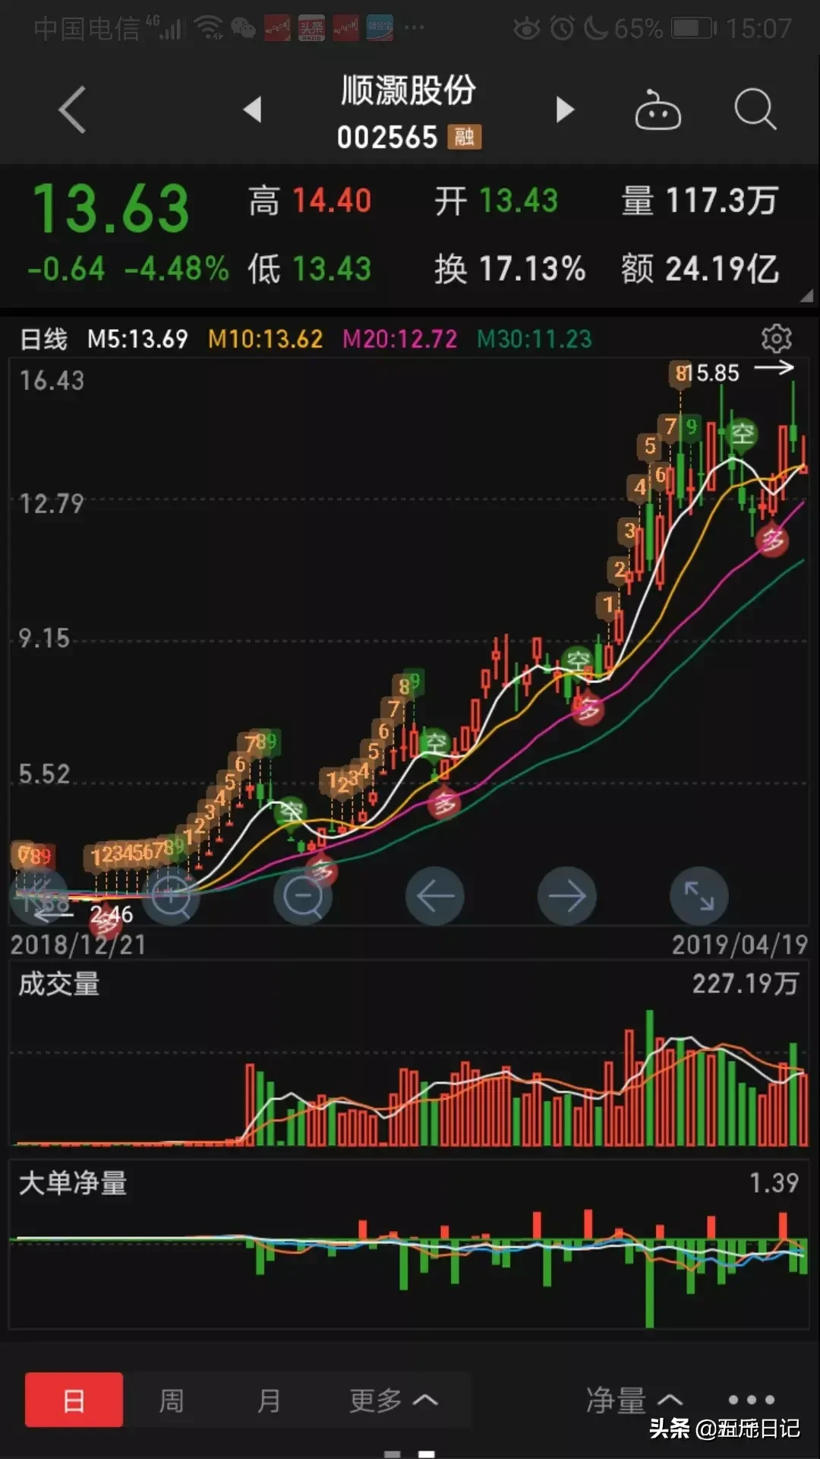The width and height of the screenshot is (820, 1459).
Task: Tap the open price 13.43
Action: click(519, 201)
